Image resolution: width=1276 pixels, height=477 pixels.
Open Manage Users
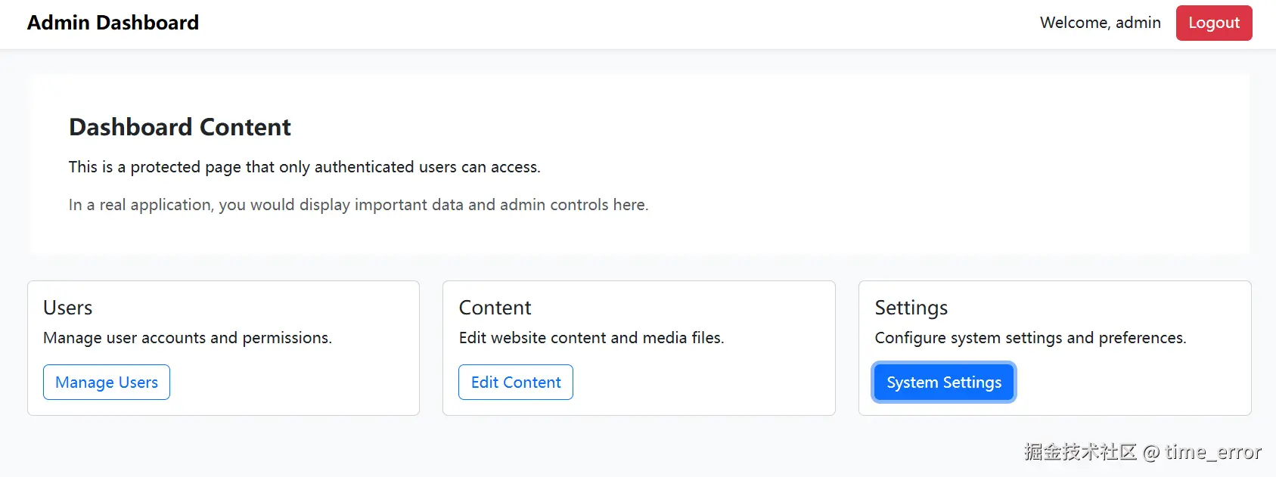107,383
